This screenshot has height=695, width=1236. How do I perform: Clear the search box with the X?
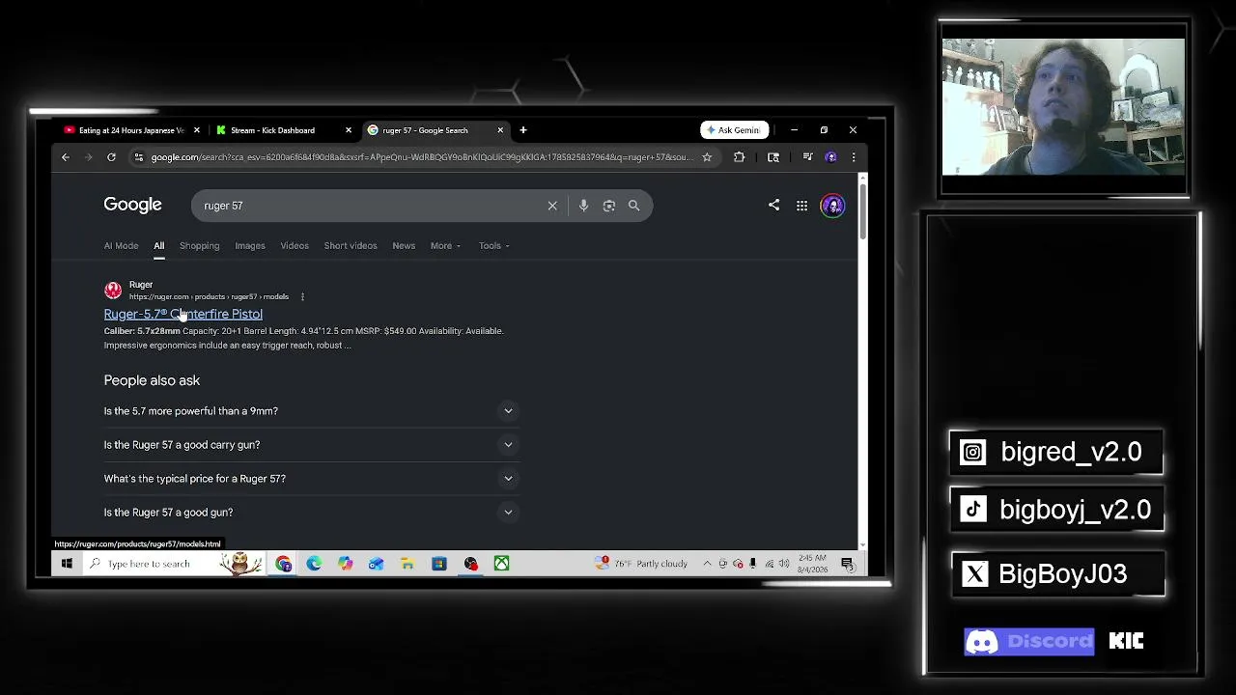click(x=552, y=206)
